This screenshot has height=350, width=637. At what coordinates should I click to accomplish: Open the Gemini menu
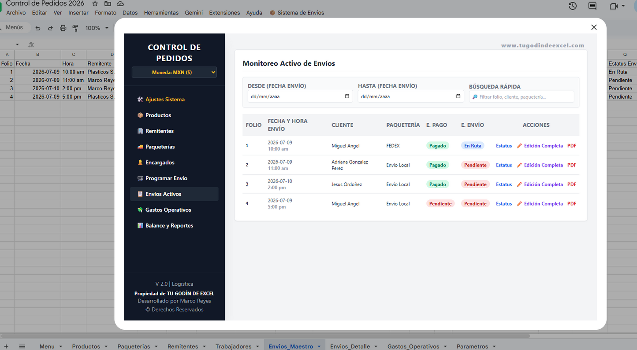click(194, 13)
